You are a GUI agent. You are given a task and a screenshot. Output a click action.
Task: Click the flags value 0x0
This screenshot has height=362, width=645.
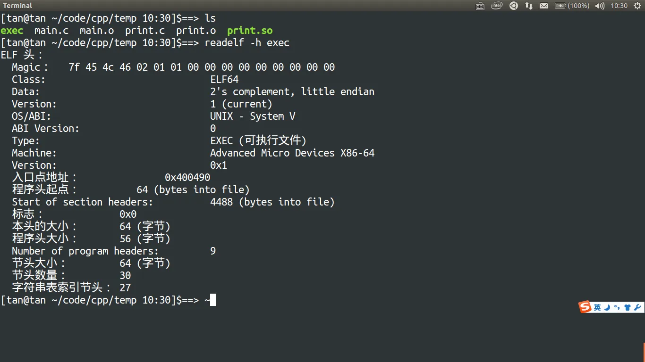(128, 214)
